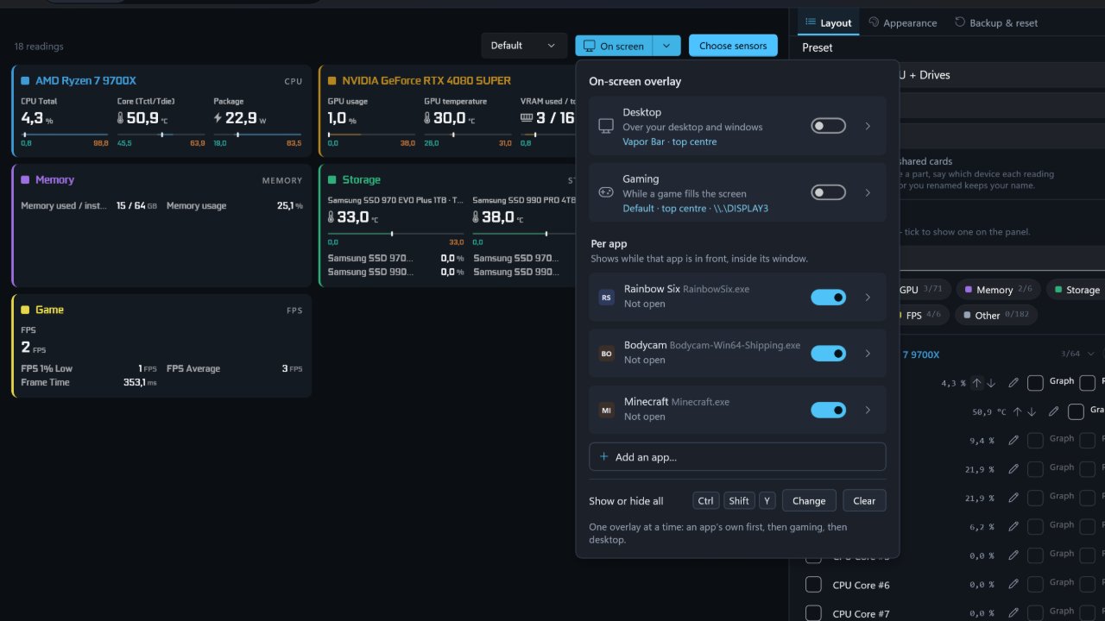Click the Appearance palette icon
The image size is (1105, 621).
(874, 22)
